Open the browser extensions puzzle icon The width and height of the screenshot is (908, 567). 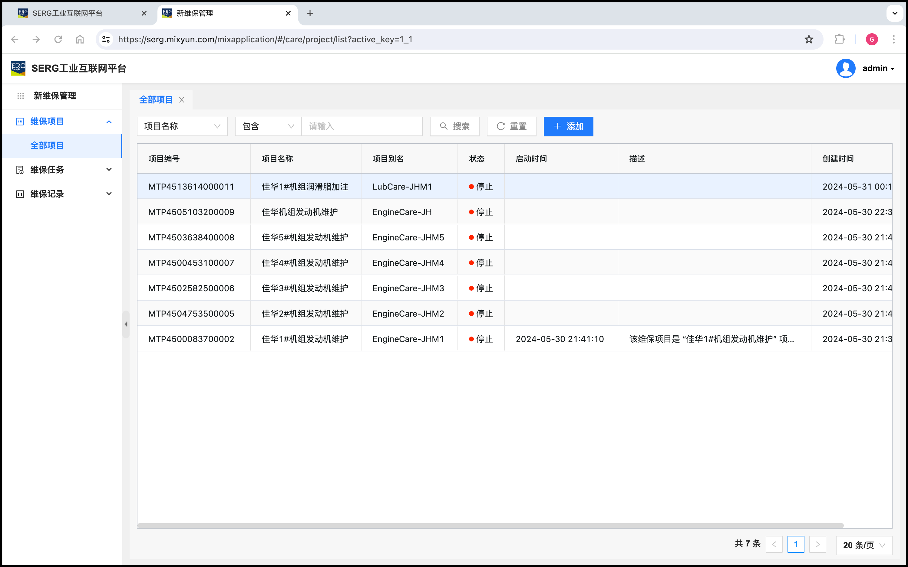(x=839, y=39)
